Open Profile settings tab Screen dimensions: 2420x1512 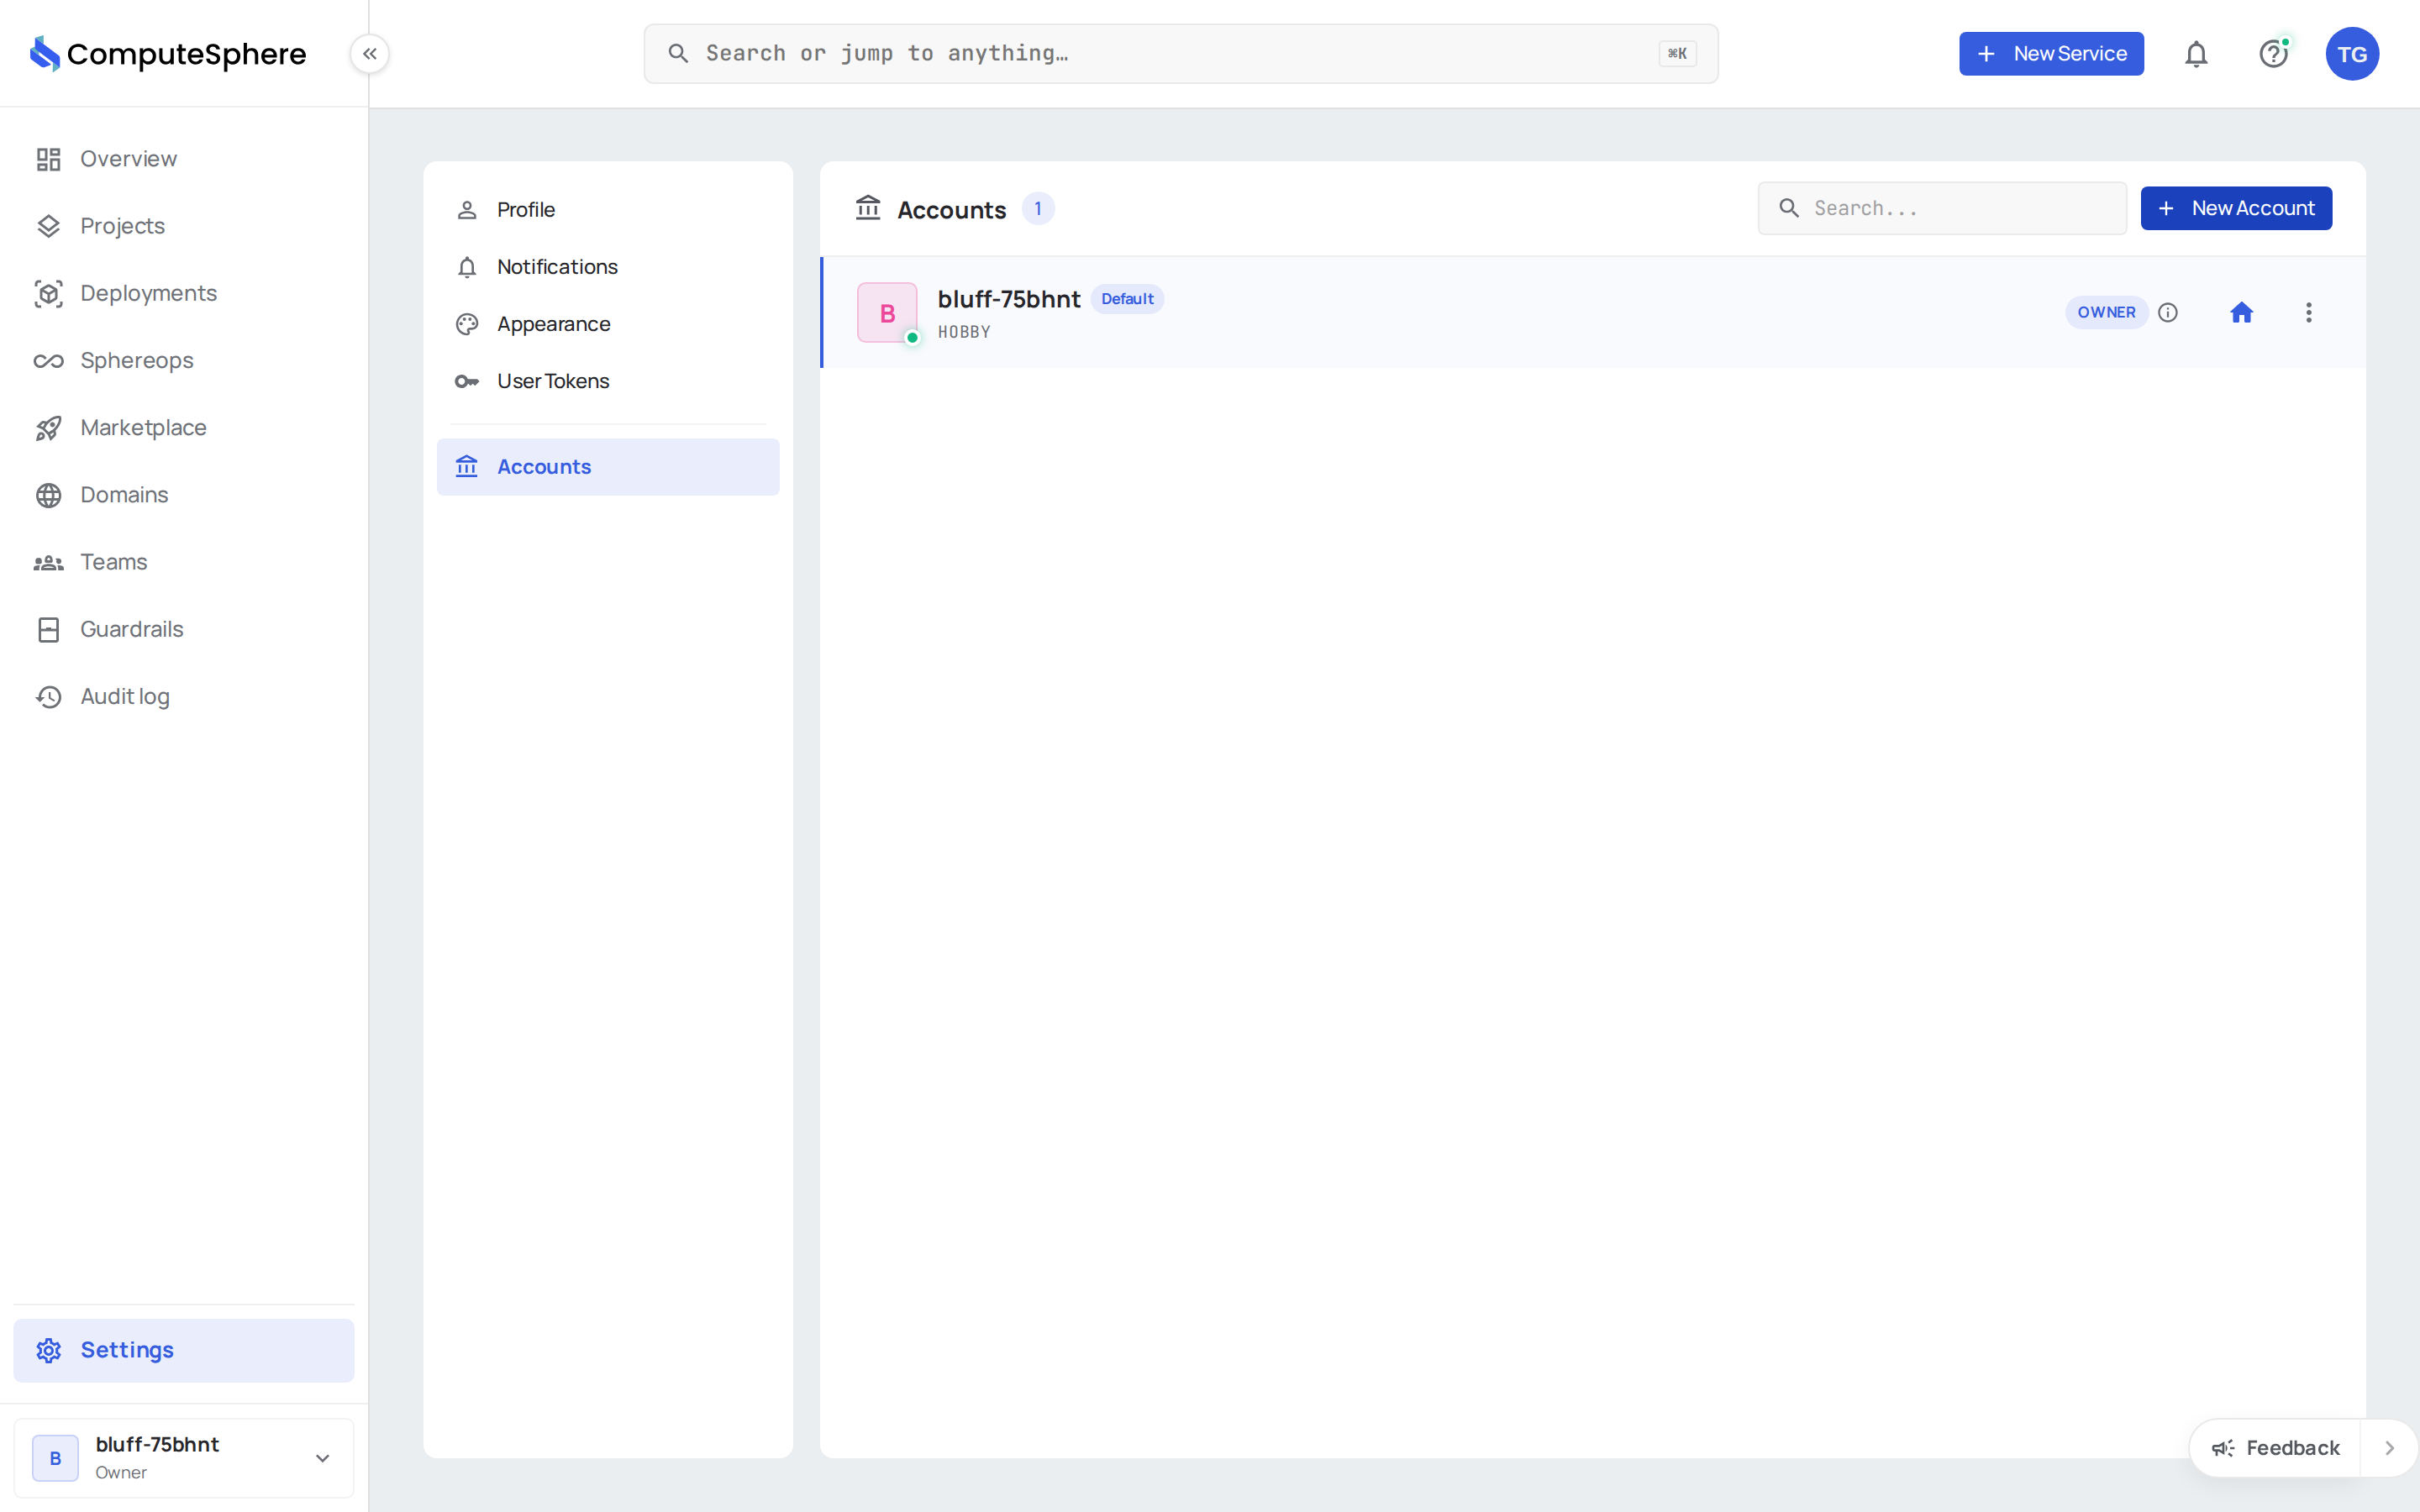(x=608, y=210)
